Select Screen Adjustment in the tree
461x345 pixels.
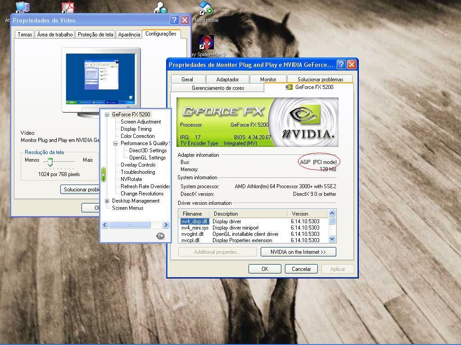click(140, 122)
